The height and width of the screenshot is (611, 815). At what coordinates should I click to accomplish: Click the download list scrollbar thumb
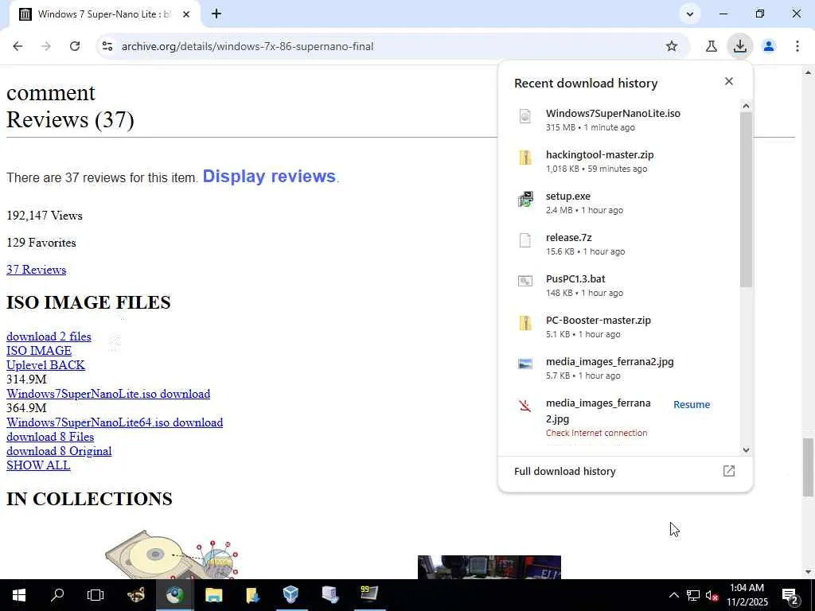click(746, 199)
